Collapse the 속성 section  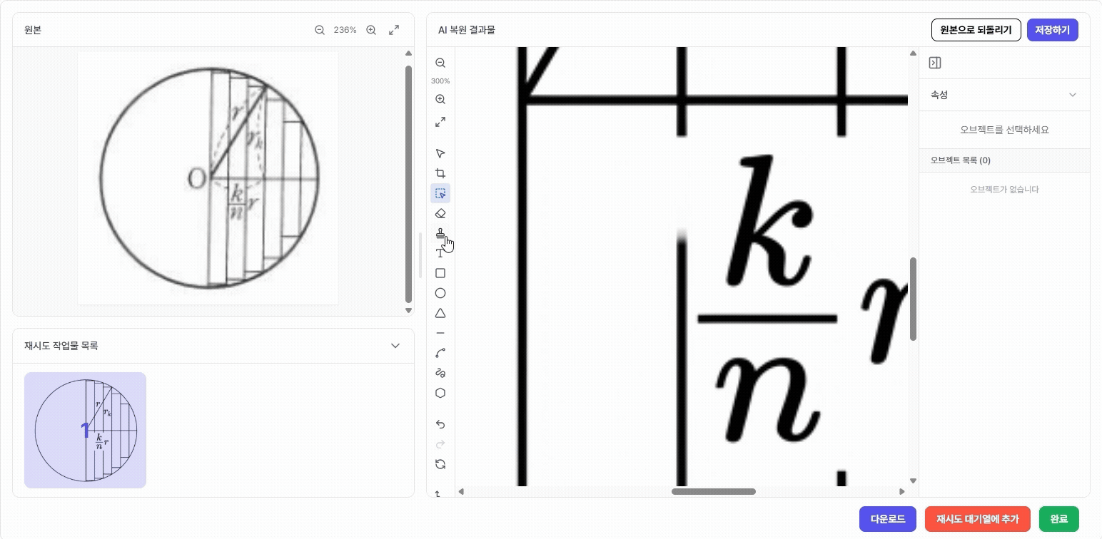[1072, 95]
